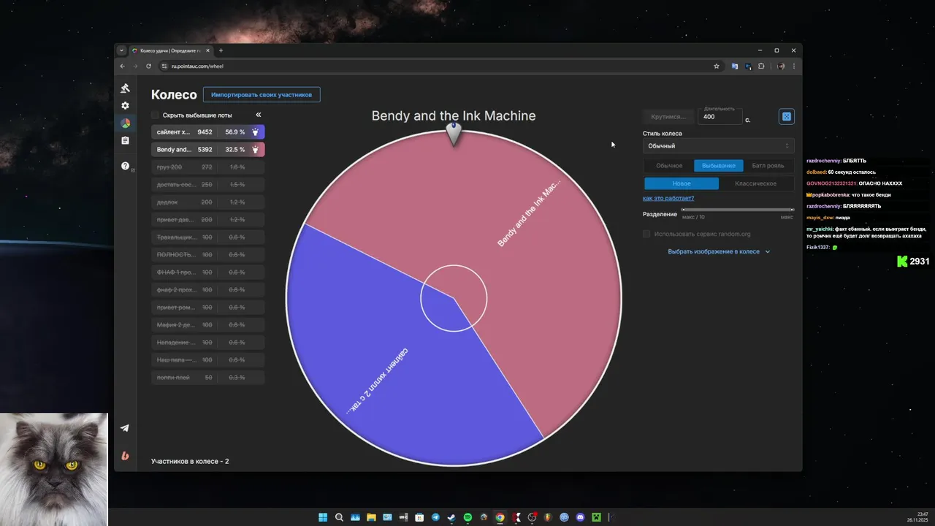Open the tab search dropdown arrow
This screenshot has width=935, height=526.
[x=121, y=50]
